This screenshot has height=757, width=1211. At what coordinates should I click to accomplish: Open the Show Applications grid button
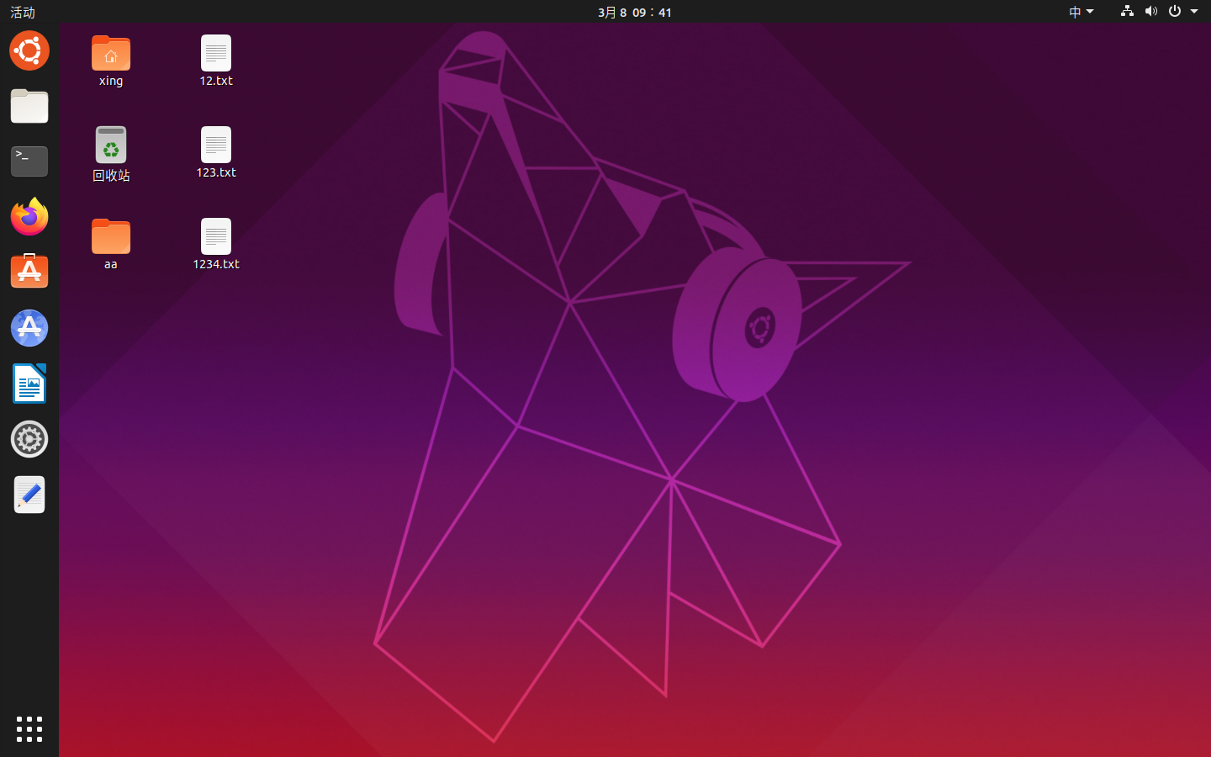(x=29, y=729)
